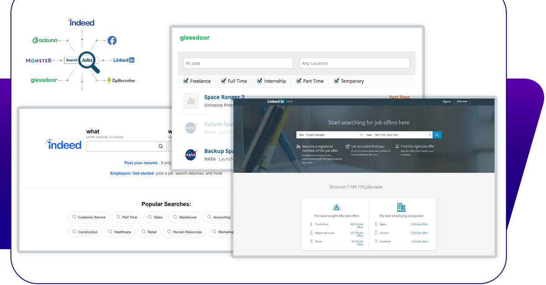The width and height of the screenshot is (546, 285).
Task: Click the Facebook icon in the diagram
Action: (112, 40)
